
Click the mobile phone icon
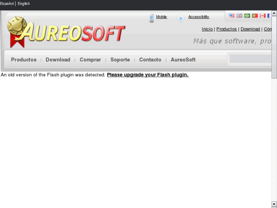[152, 18]
